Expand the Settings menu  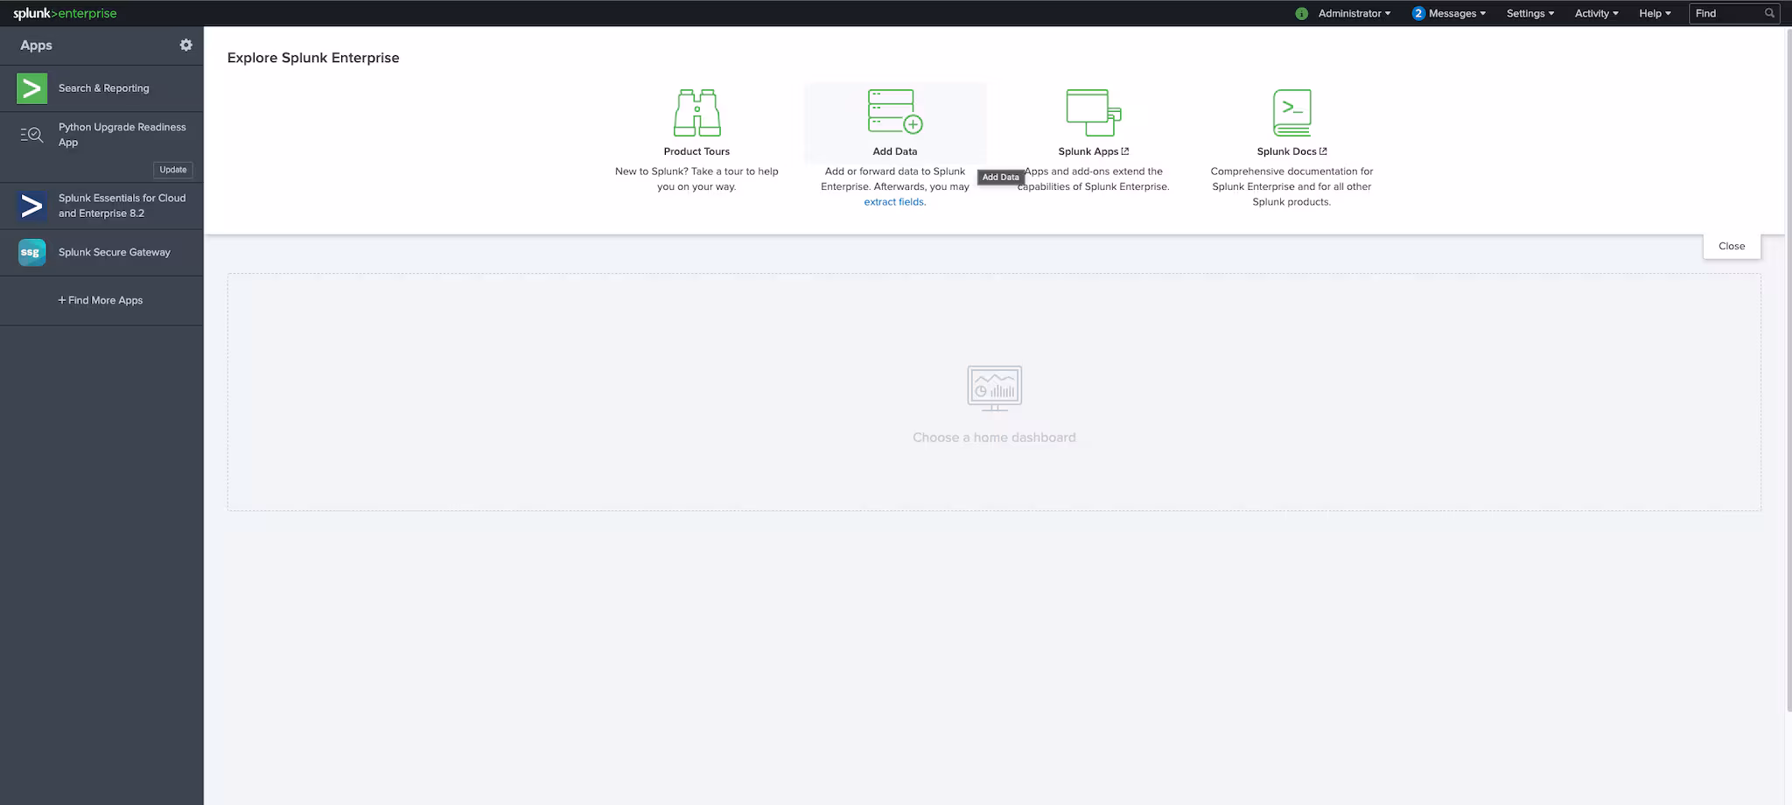(1529, 13)
